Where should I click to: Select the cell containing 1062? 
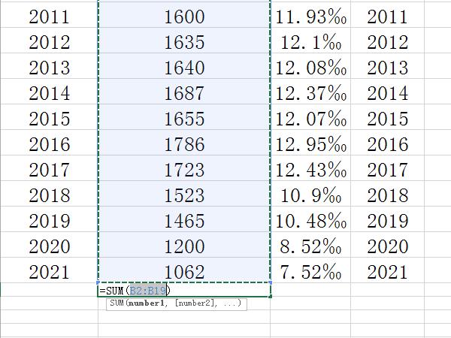[x=183, y=271]
